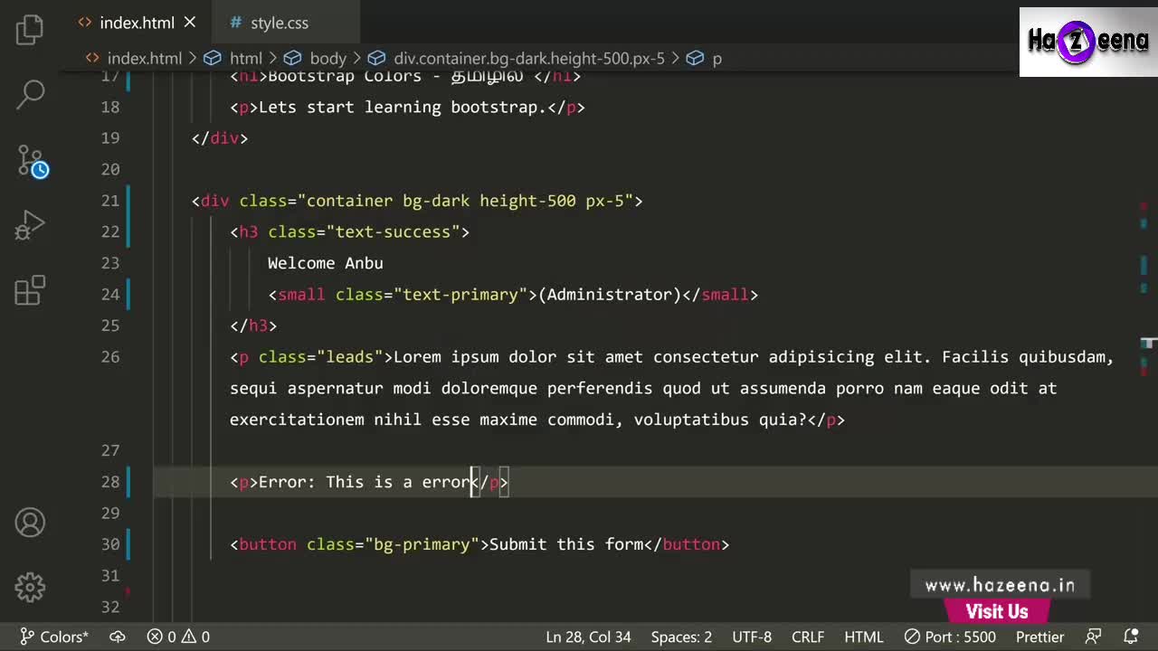This screenshot has height=651, width=1158.
Task: Click 'text-success' class value on line 22
Action: [x=393, y=232]
